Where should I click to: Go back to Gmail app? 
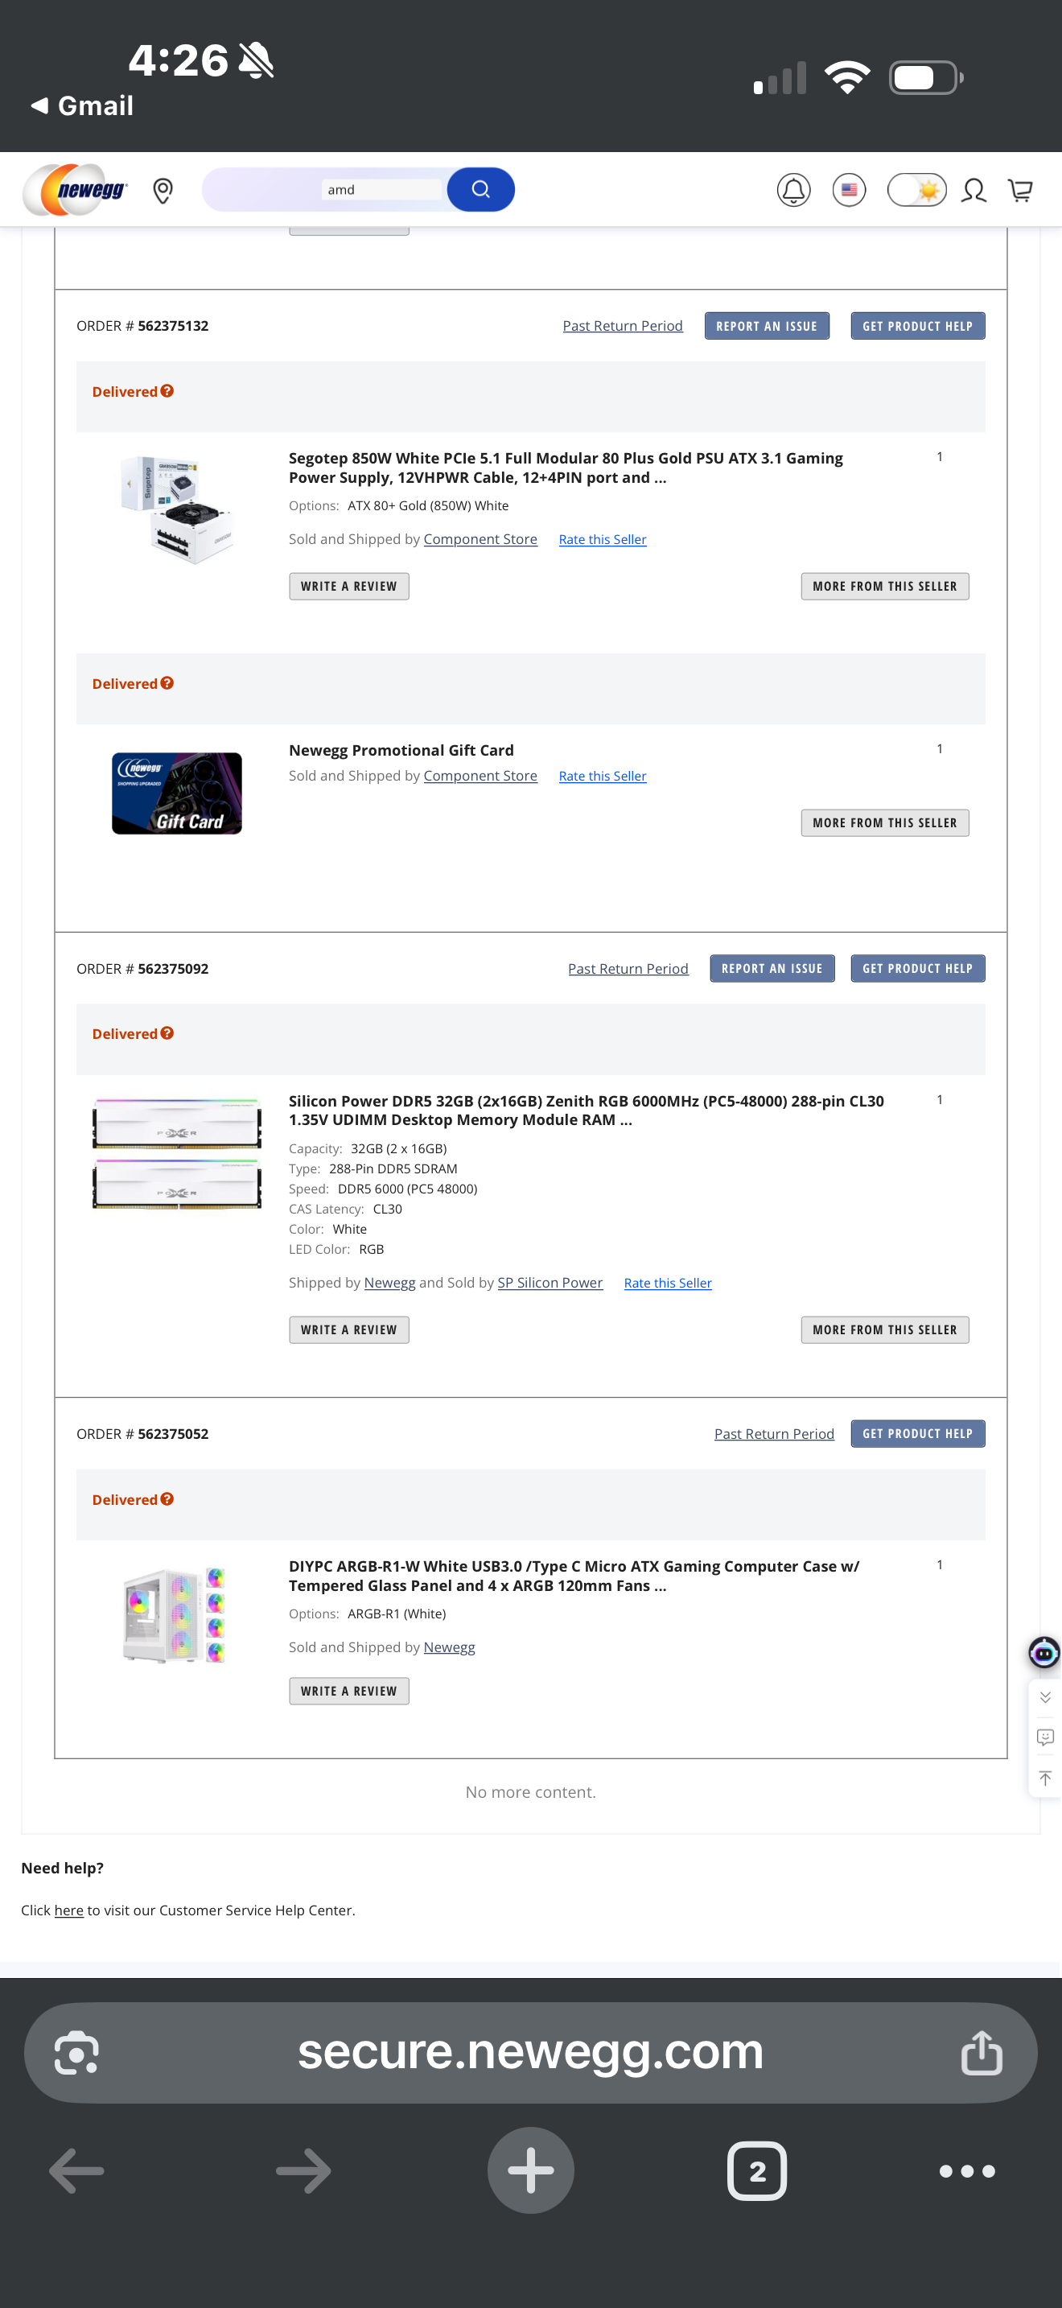point(82,105)
